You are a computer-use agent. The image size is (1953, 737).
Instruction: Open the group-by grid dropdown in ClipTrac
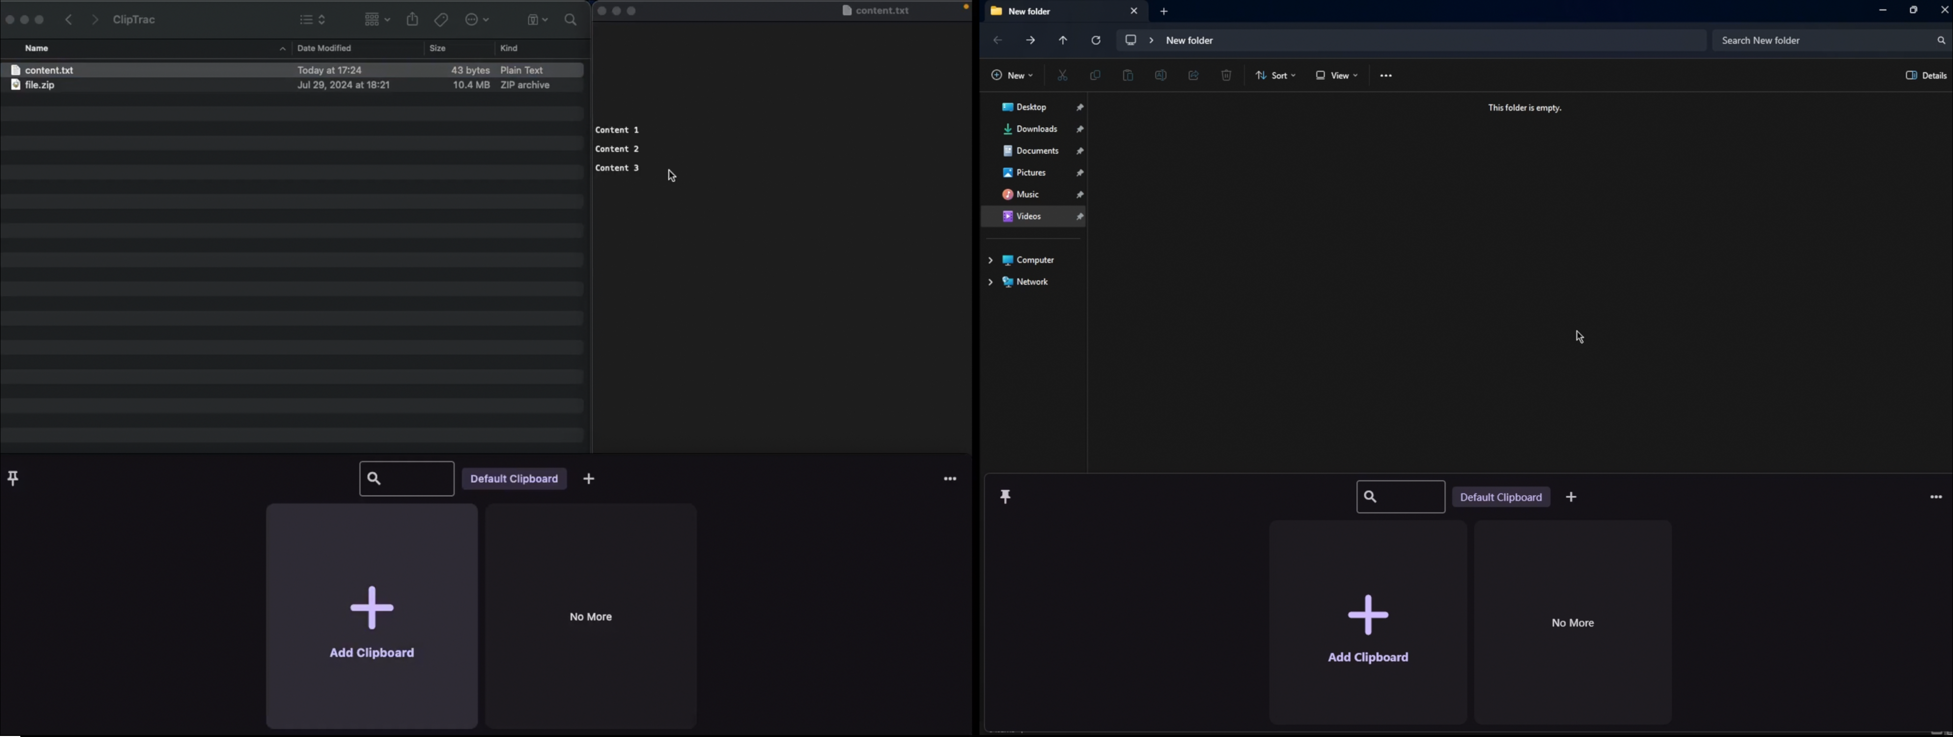point(377,20)
